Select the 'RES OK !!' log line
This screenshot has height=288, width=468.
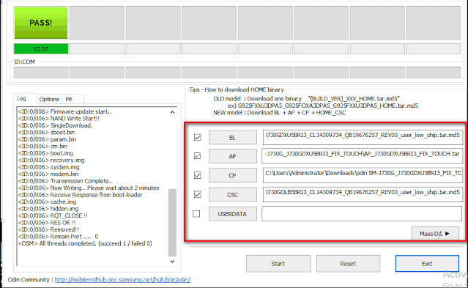click(47, 223)
